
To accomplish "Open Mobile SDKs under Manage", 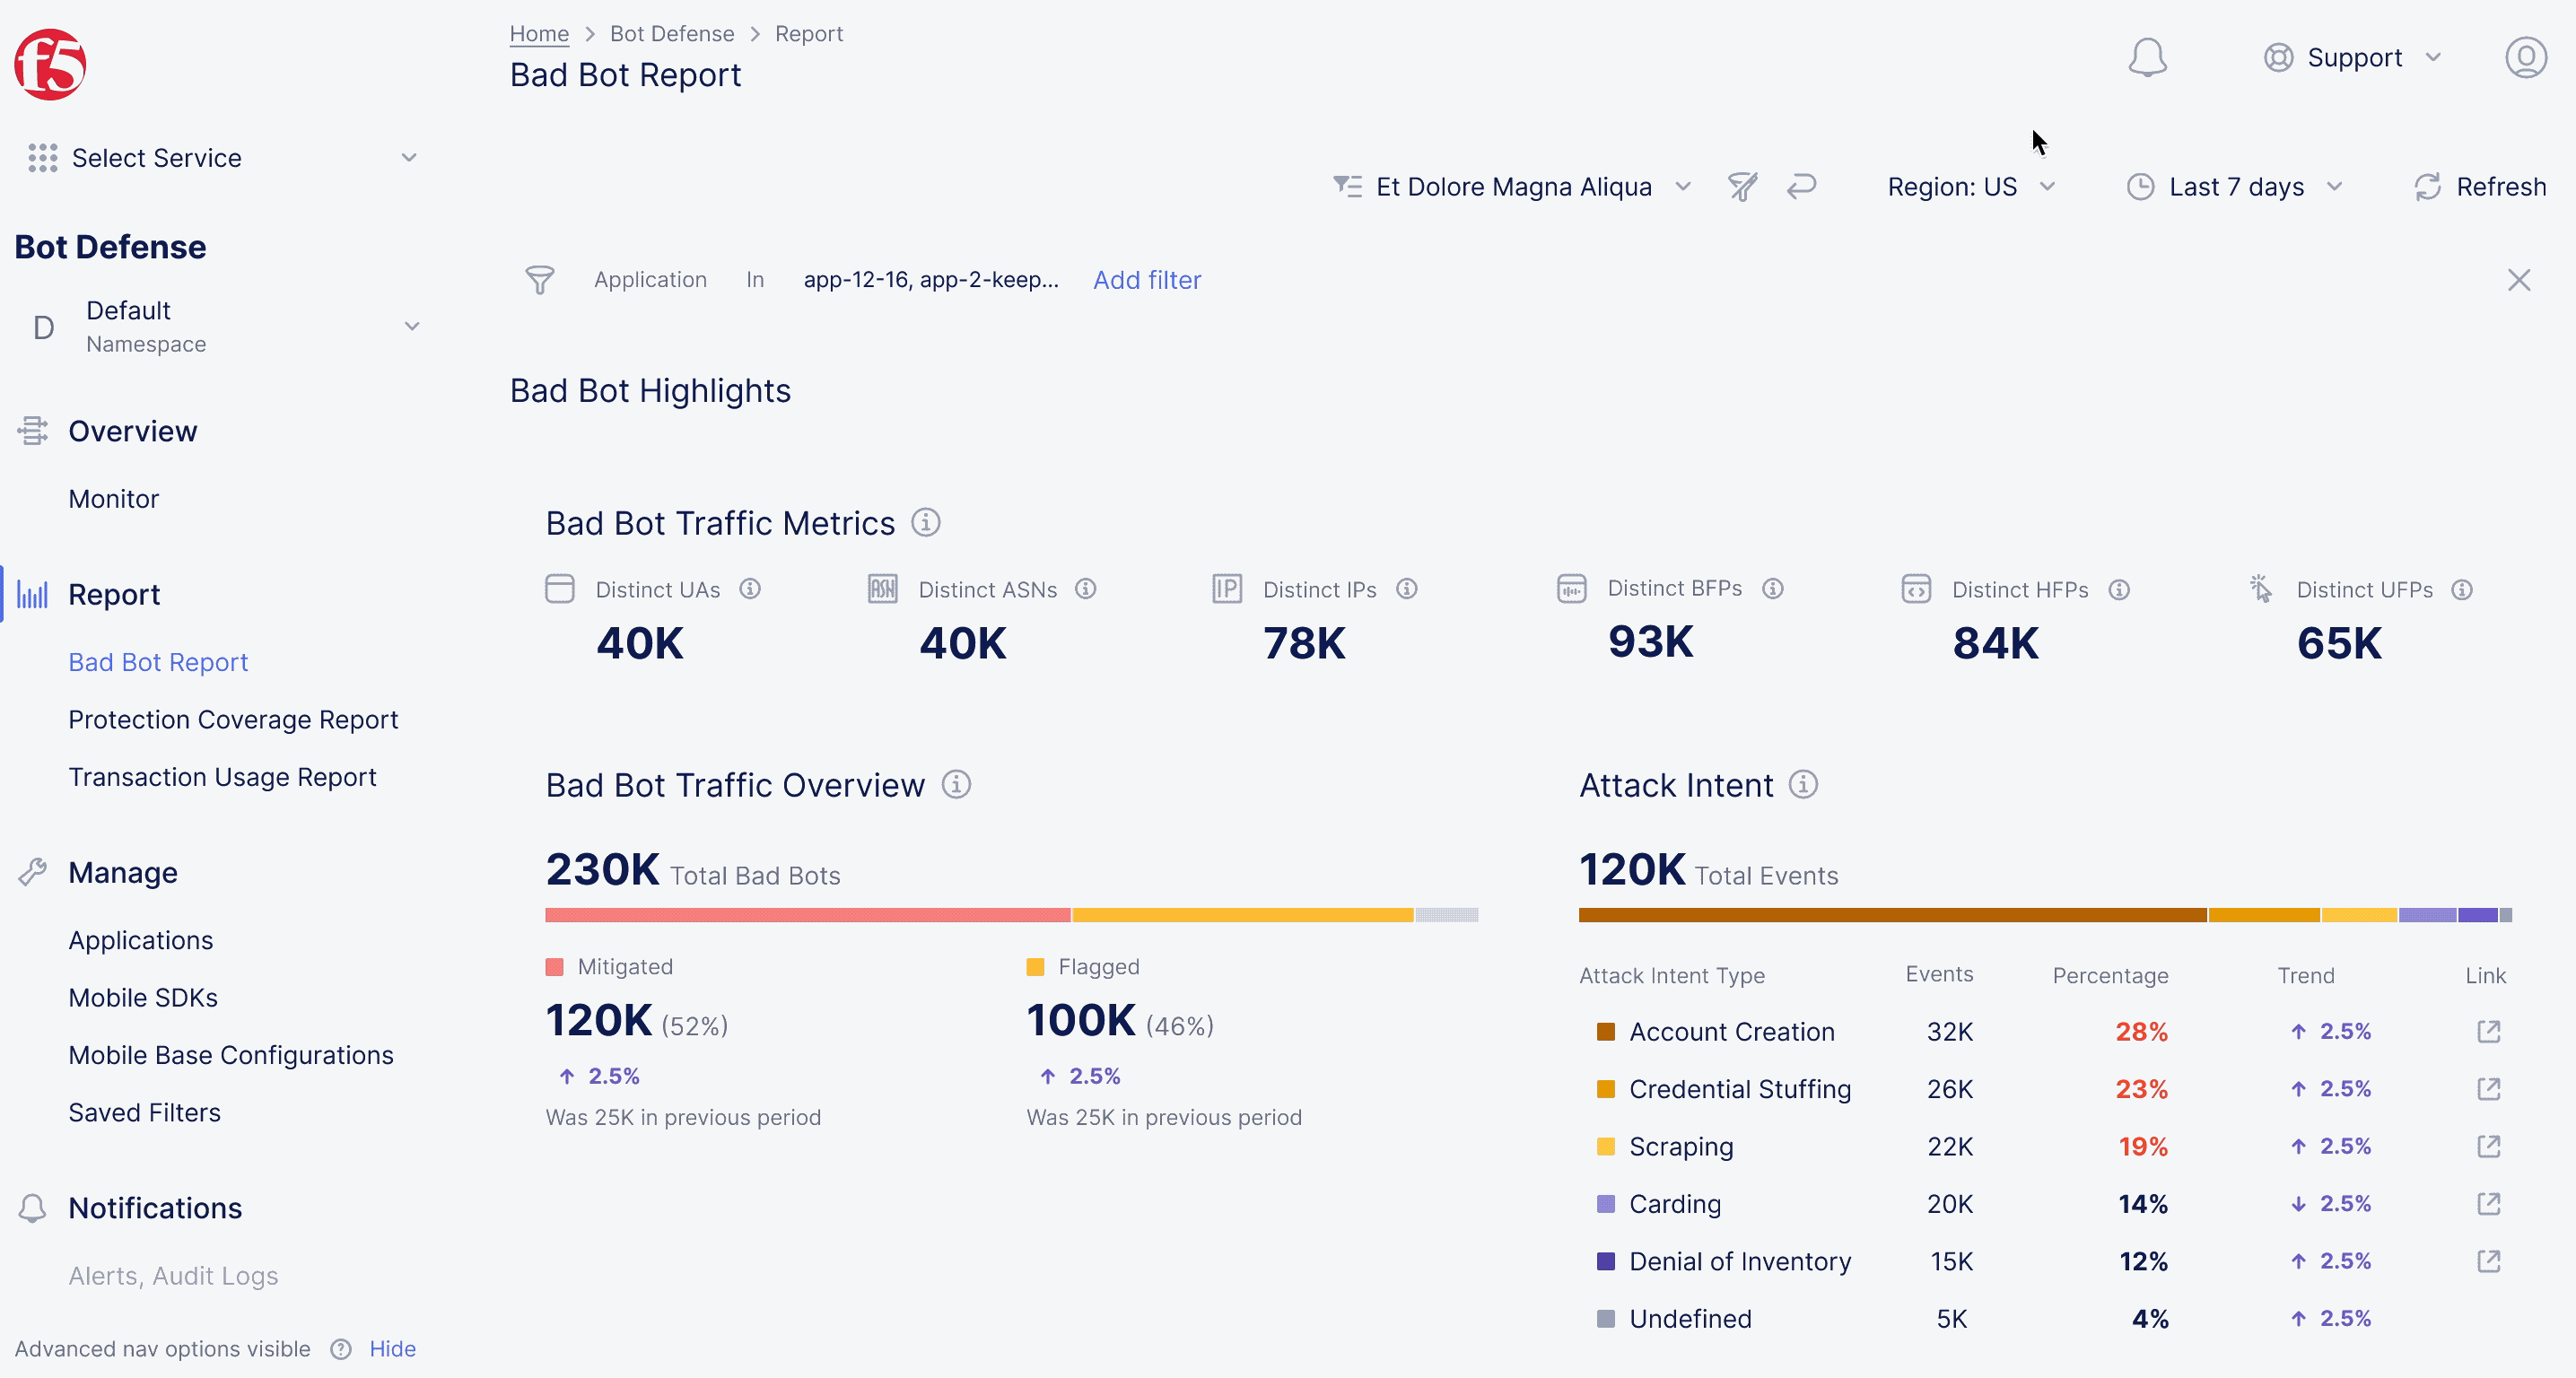I will click(143, 998).
